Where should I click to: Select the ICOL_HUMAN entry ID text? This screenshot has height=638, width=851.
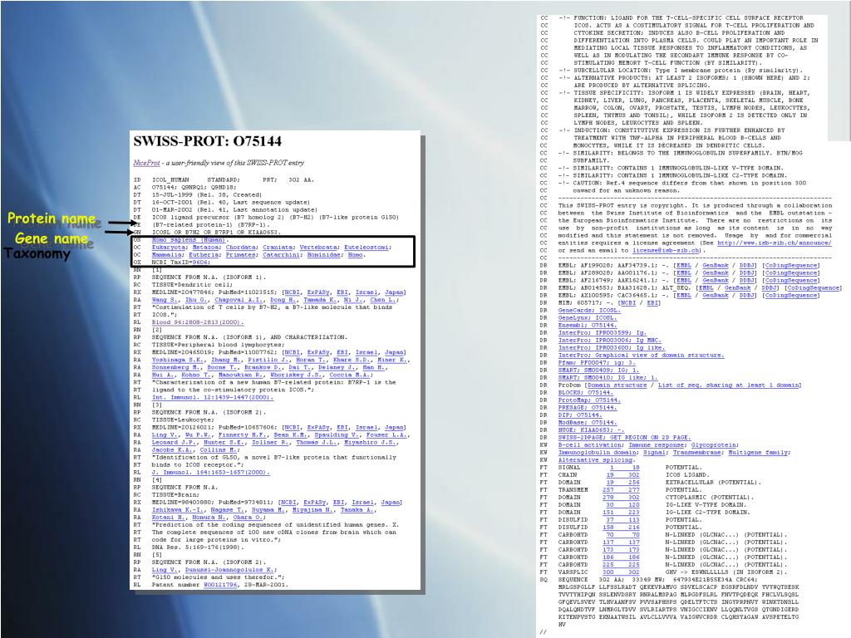(170, 179)
